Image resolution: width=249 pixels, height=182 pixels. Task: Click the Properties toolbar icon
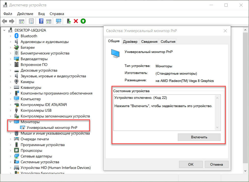coord(31,21)
